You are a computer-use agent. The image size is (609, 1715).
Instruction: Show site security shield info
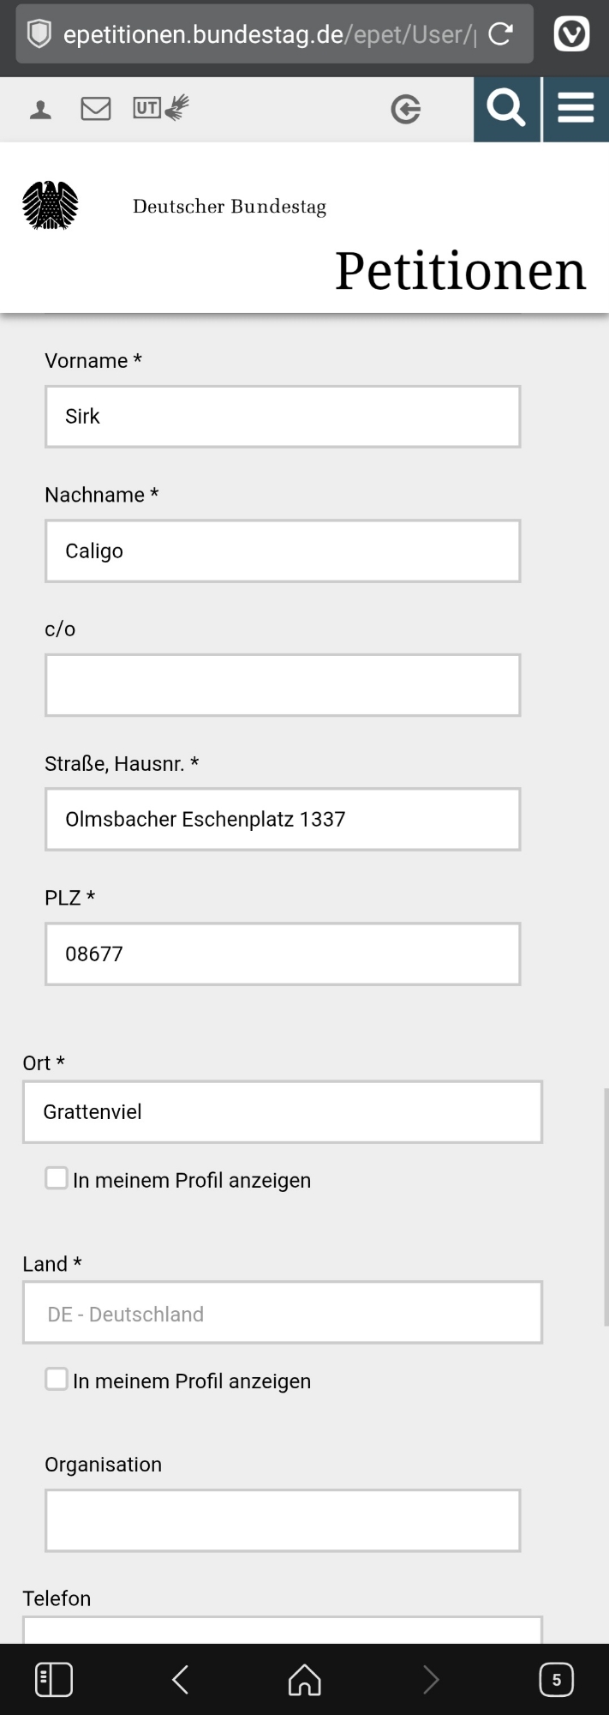pyautogui.click(x=39, y=34)
